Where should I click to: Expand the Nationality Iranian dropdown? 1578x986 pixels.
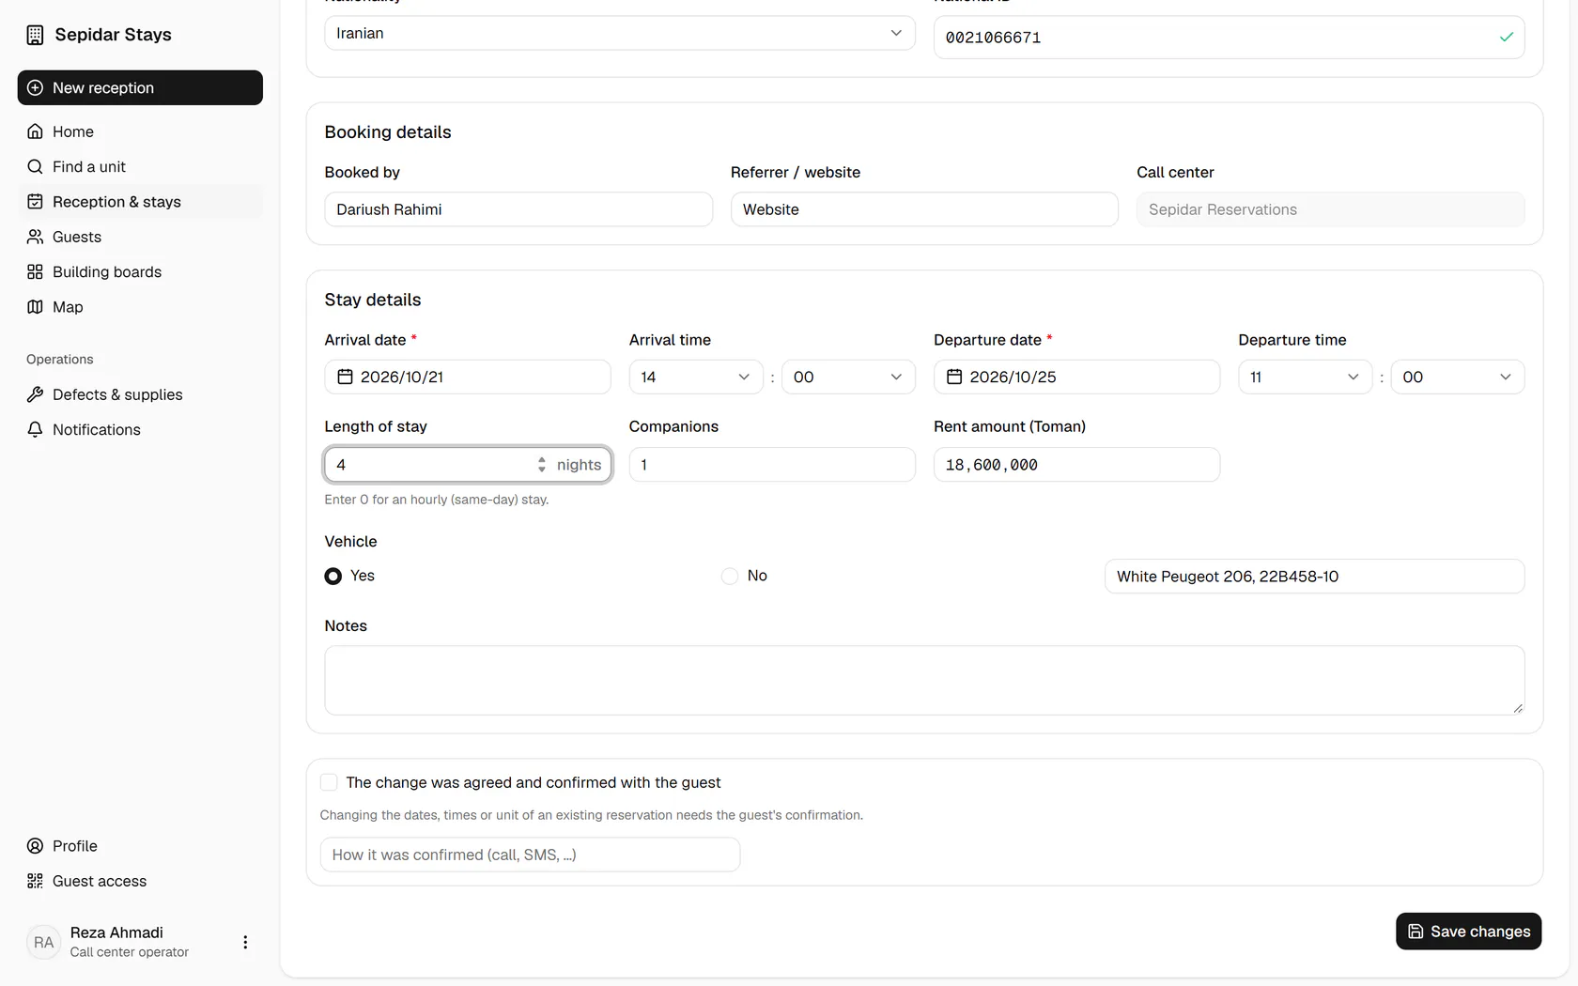click(620, 33)
